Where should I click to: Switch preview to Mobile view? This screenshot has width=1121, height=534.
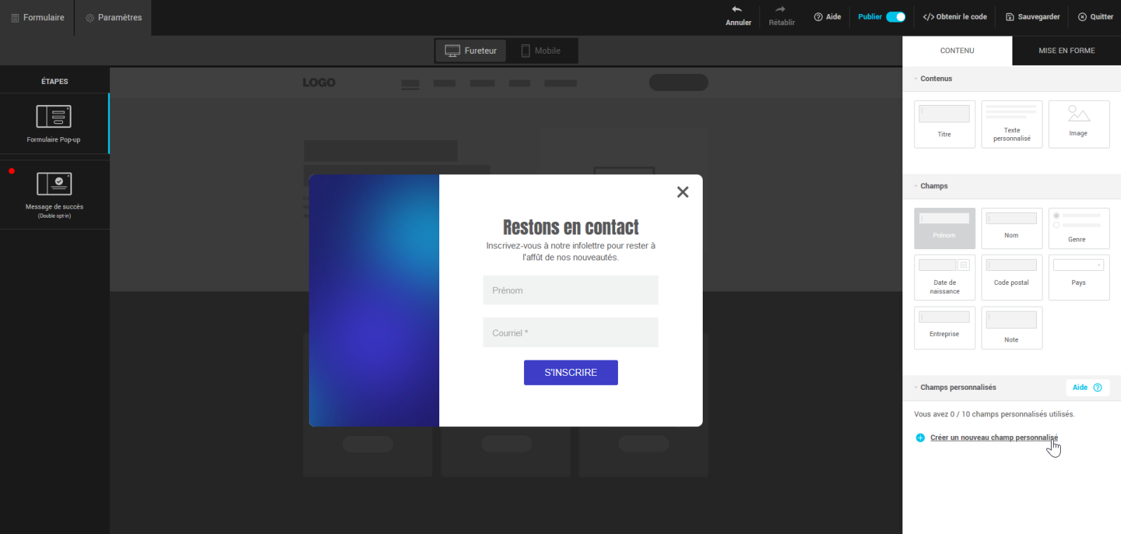coord(541,50)
